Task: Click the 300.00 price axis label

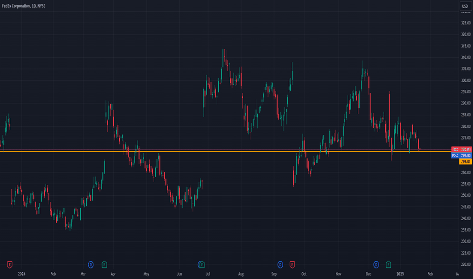Action: coord(466,80)
